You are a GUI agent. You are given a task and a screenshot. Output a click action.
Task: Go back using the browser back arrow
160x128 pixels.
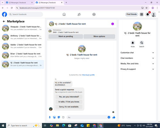coord(3,8)
